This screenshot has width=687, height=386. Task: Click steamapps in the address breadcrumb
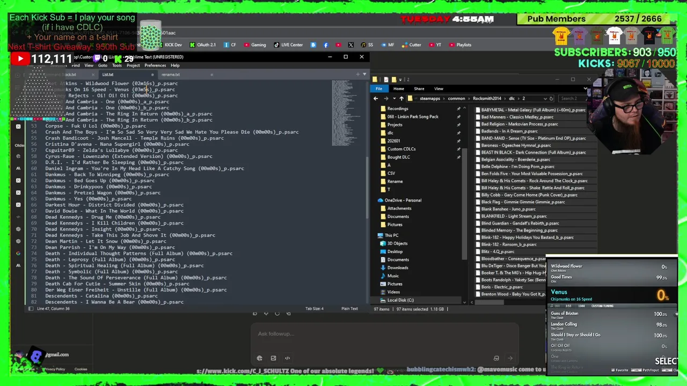pos(430,99)
